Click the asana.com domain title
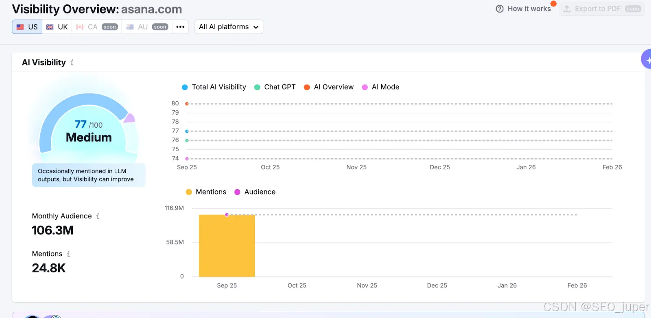The height and width of the screenshot is (318, 651). [x=151, y=9]
